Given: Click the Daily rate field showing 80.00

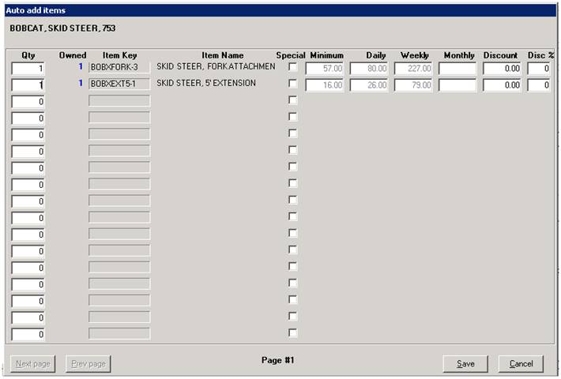Looking at the screenshot, I should (x=369, y=68).
